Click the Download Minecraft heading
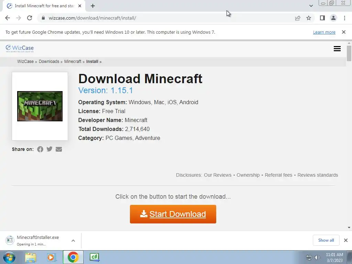Viewport: 352px width, 264px height. (140, 79)
